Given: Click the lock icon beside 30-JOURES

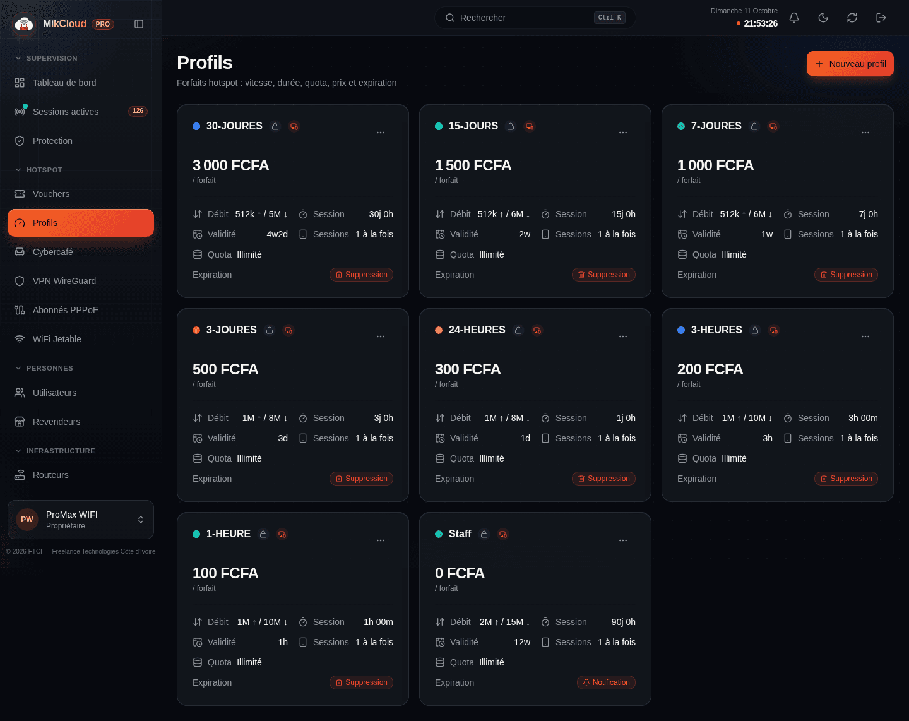Looking at the screenshot, I should coord(275,126).
